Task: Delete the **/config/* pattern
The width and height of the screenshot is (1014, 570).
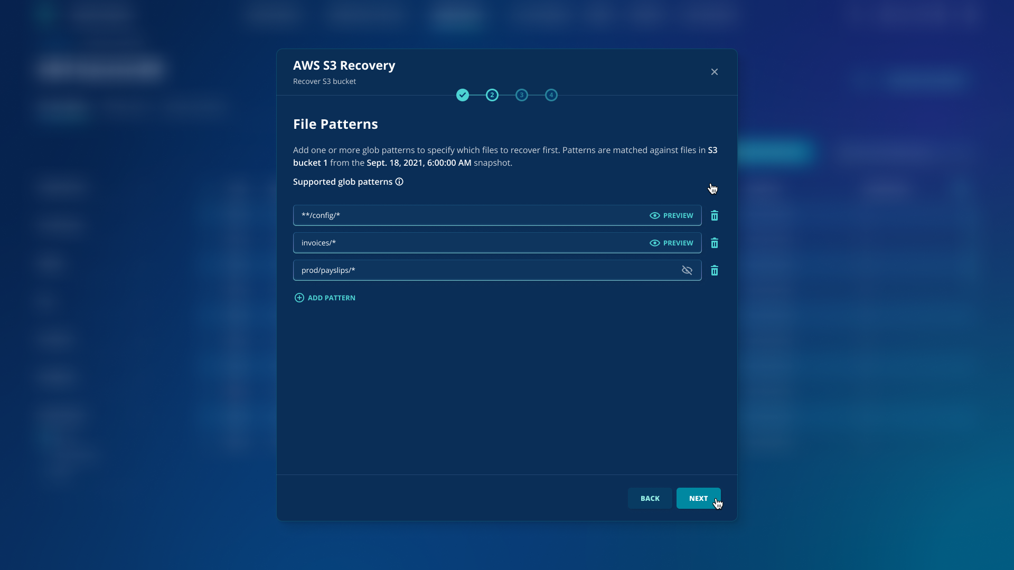Action: pyautogui.click(x=715, y=215)
